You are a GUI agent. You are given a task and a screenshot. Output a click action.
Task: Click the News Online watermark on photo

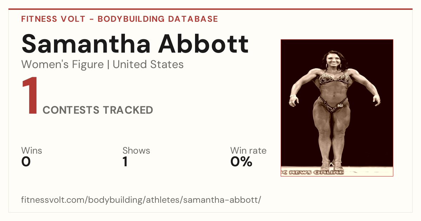click(312, 172)
